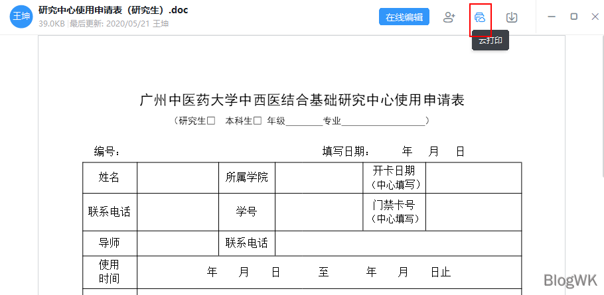Viewport: 604px width, 295px height.
Task: Click the 年级 blank line
Action: (x=304, y=122)
